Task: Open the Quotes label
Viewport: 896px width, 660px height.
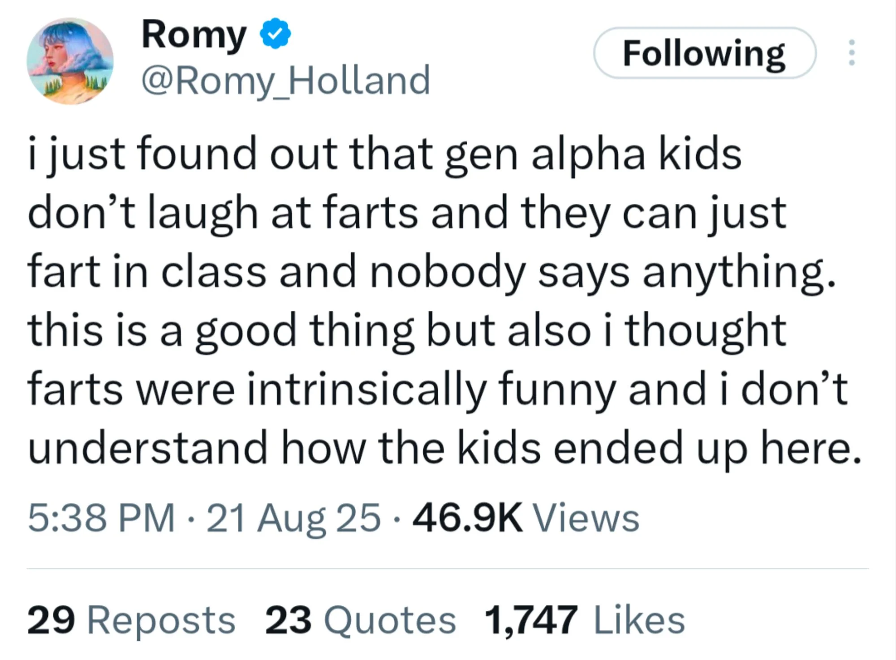Action: coord(390,620)
